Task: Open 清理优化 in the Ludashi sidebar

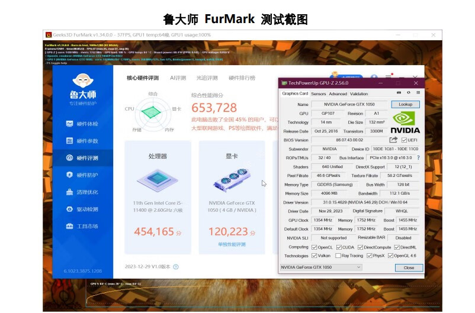Action: [82, 192]
